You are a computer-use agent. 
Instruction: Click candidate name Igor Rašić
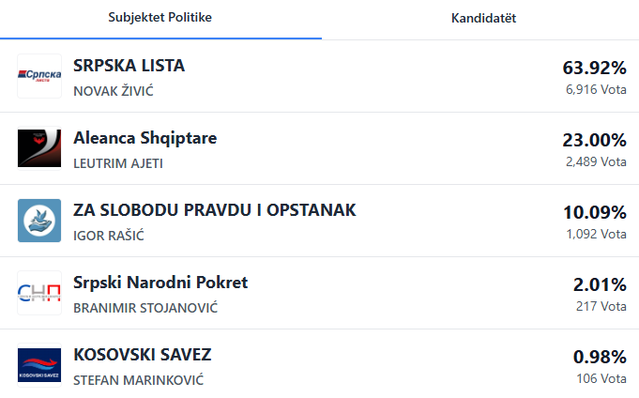tap(109, 236)
